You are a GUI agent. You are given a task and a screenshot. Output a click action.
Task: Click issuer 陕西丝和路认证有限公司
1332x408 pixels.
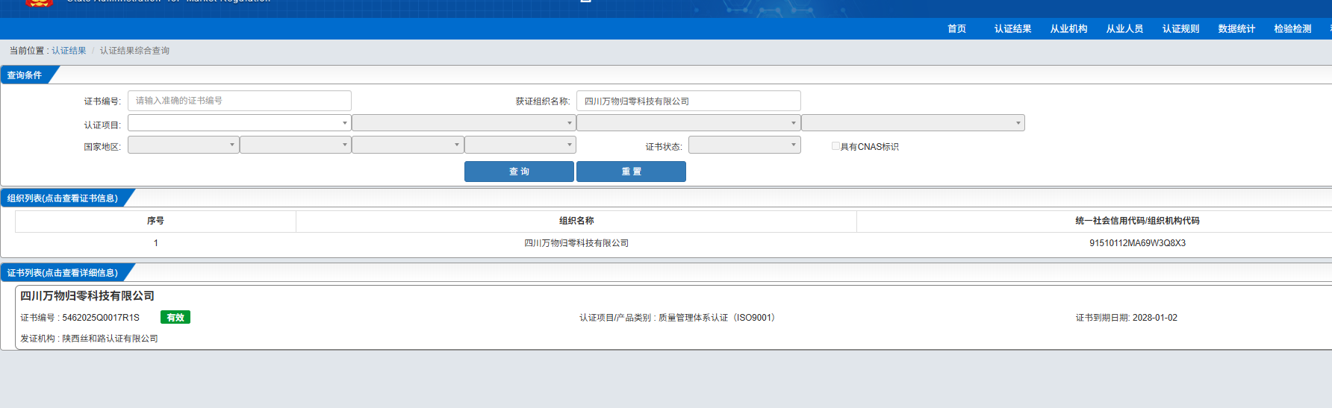(x=110, y=339)
